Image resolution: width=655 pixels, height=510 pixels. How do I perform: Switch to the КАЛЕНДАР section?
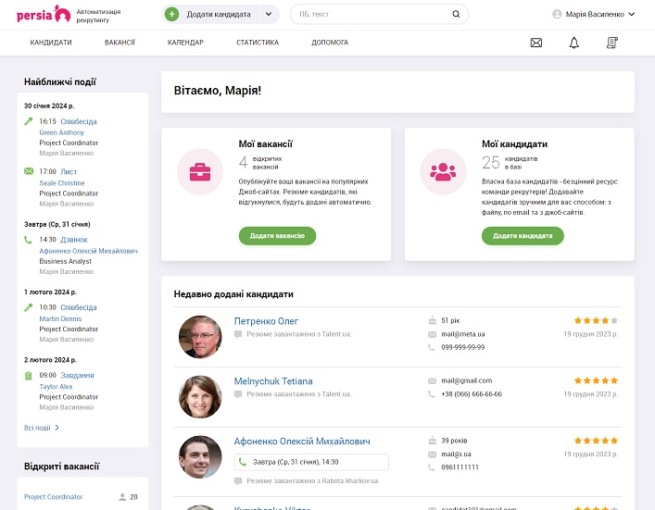click(x=185, y=43)
